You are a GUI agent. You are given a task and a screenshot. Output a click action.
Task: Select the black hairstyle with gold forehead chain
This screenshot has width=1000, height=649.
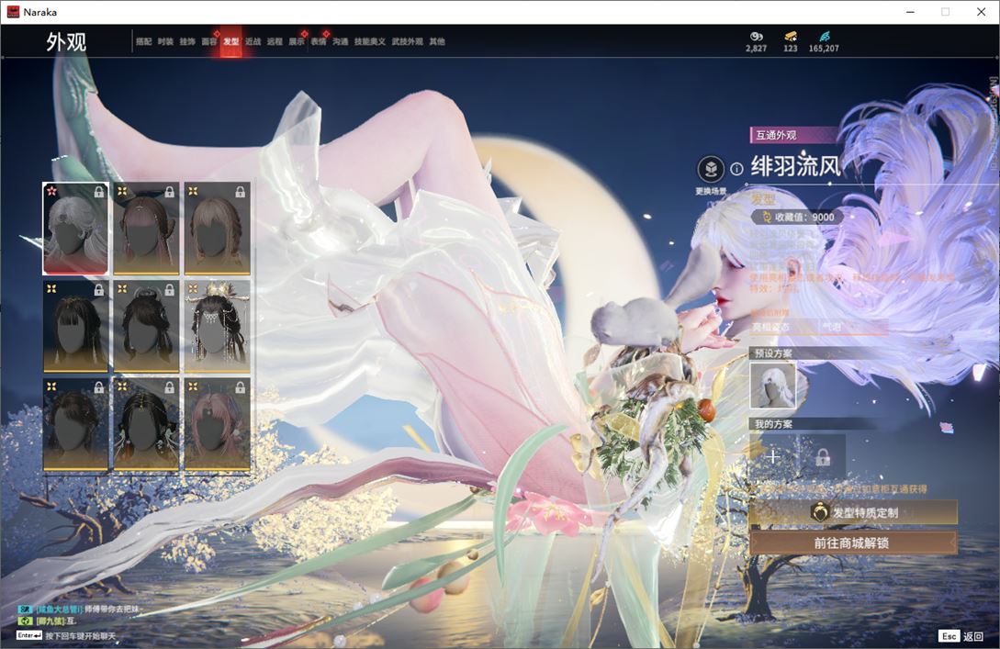pos(146,424)
